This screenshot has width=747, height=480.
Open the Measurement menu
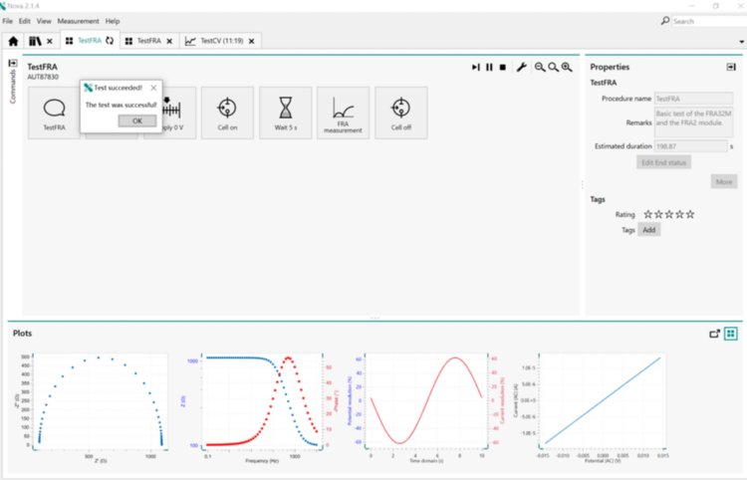point(78,21)
